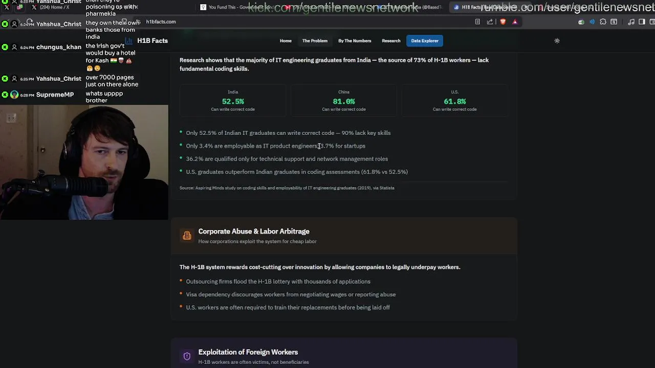
Task: Click 'How corporations exploit the system' subtitle
Action: pyautogui.click(x=257, y=242)
